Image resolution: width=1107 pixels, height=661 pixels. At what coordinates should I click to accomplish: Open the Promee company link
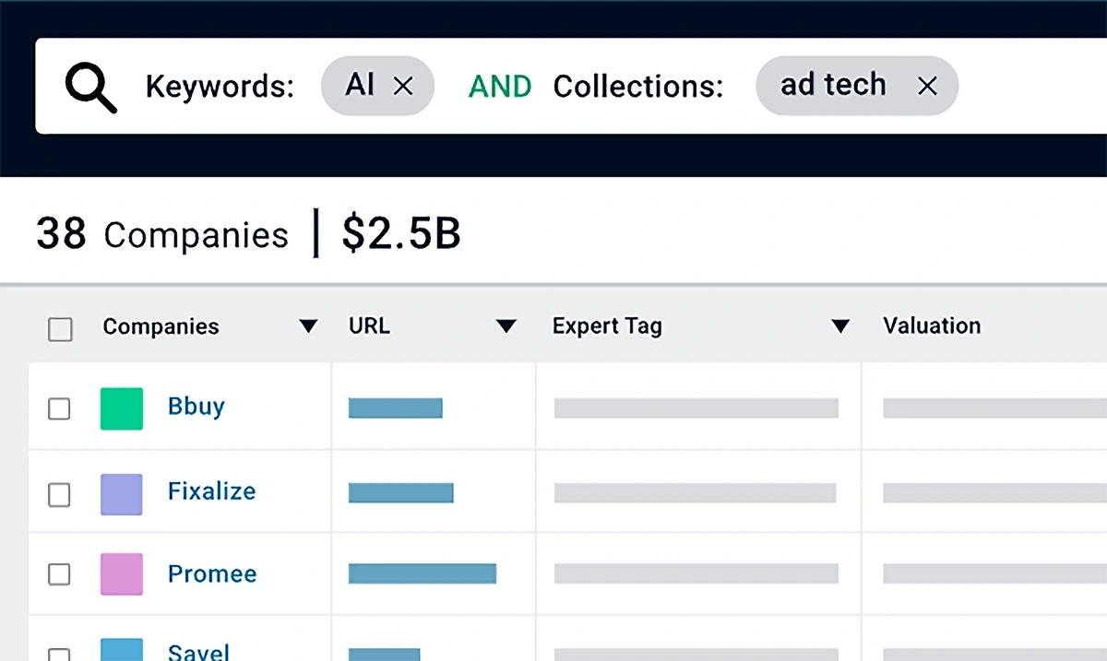coord(212,573)
